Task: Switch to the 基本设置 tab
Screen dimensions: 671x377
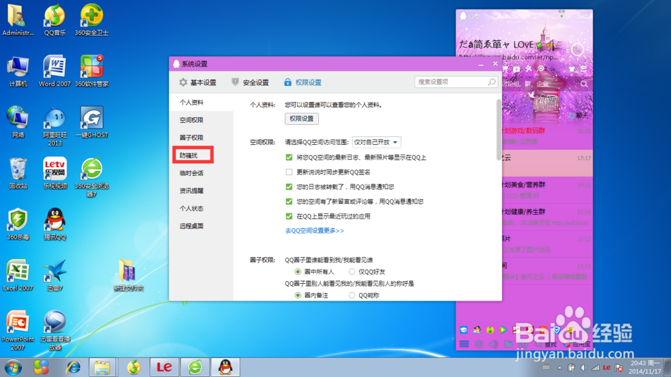Action: 198,82
